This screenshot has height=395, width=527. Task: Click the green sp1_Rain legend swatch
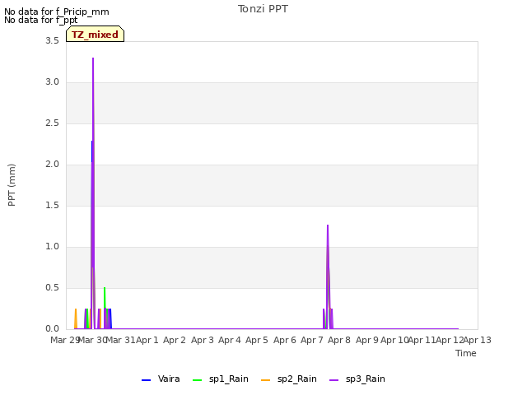coord(198,380)
